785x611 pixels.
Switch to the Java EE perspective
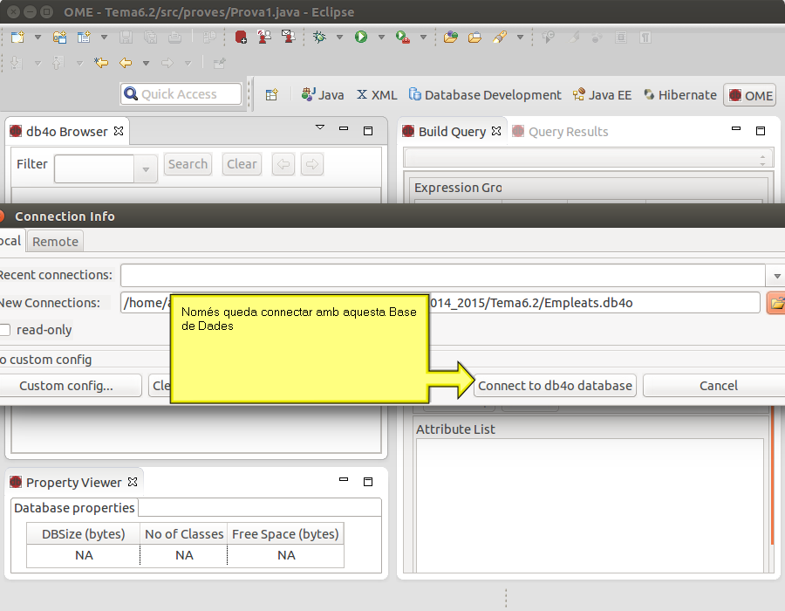(602, 94)
